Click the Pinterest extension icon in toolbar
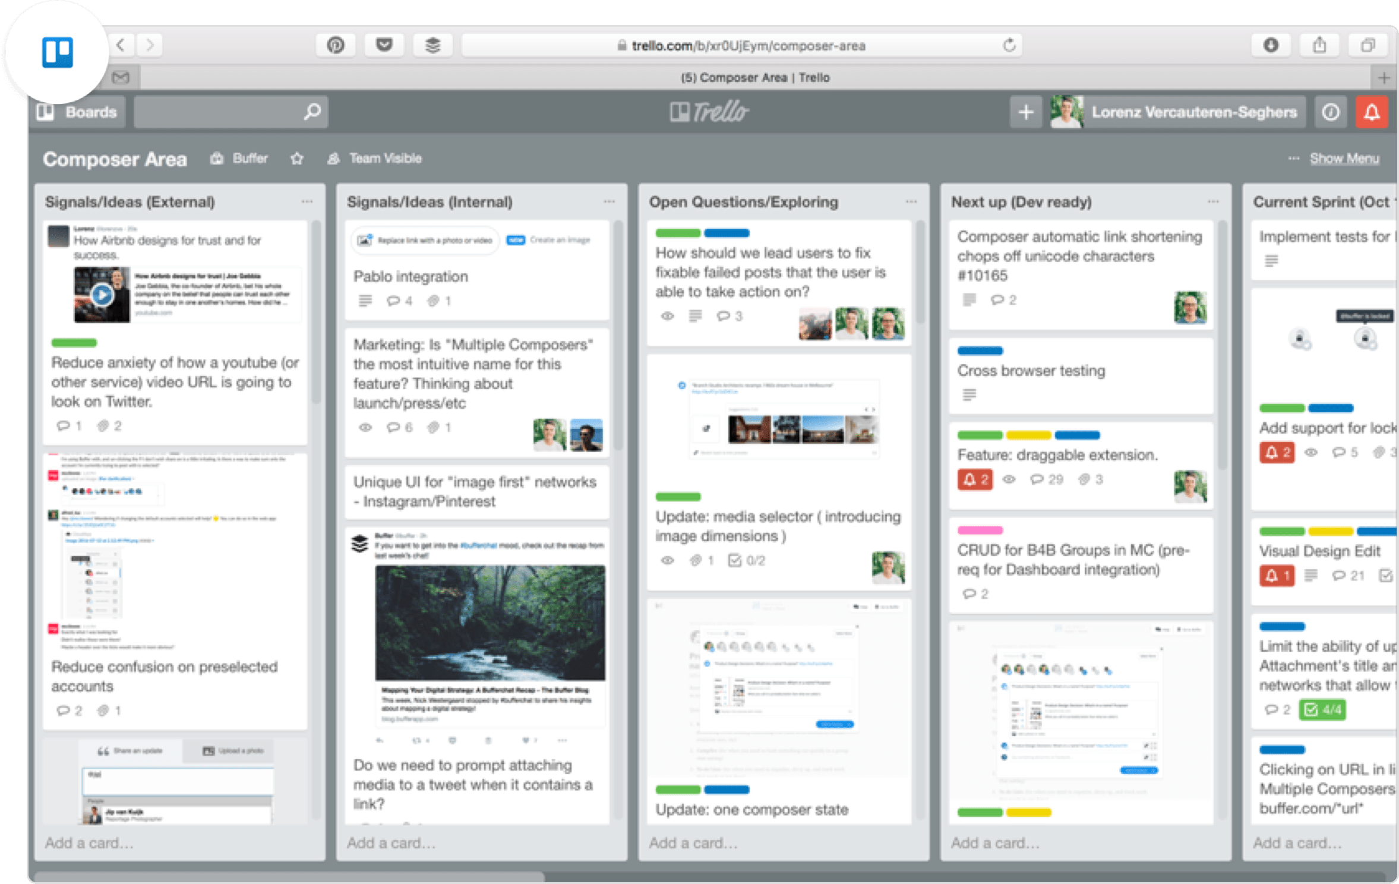This screenshot has width=1399, height=884. coord(336,45)
